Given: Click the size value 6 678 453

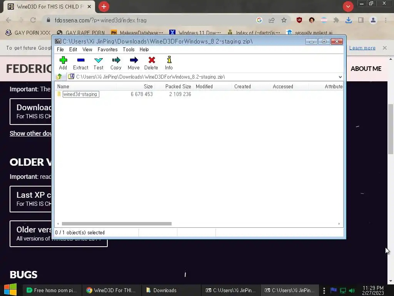Looking at the screenshot, I should click(142, 94).
